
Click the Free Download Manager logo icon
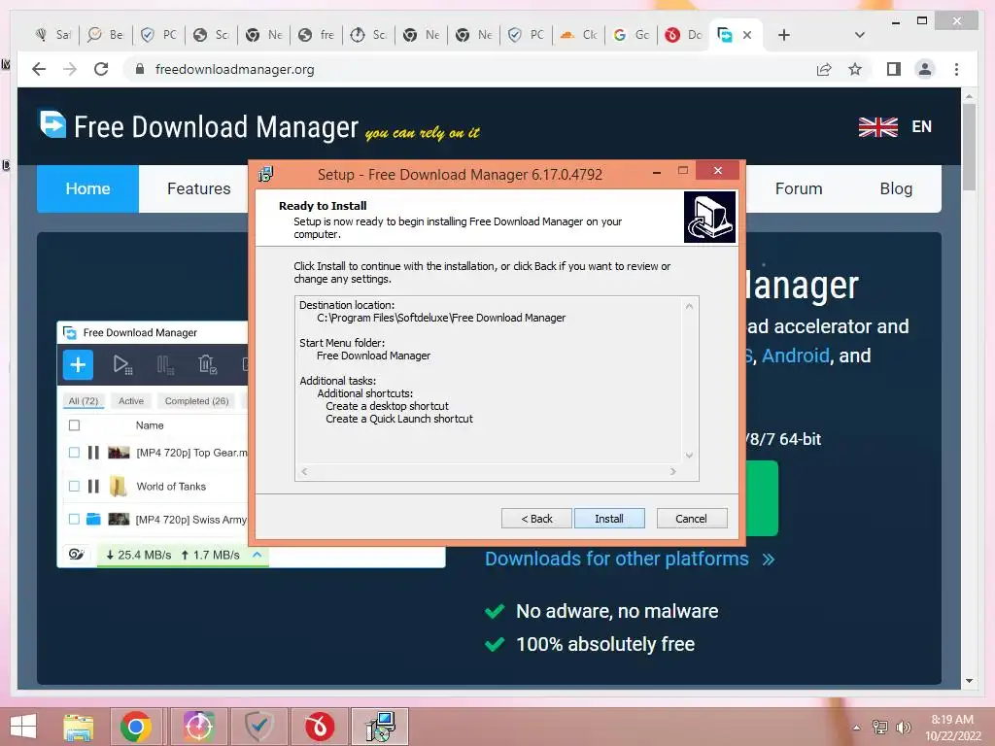click(52, 123)
